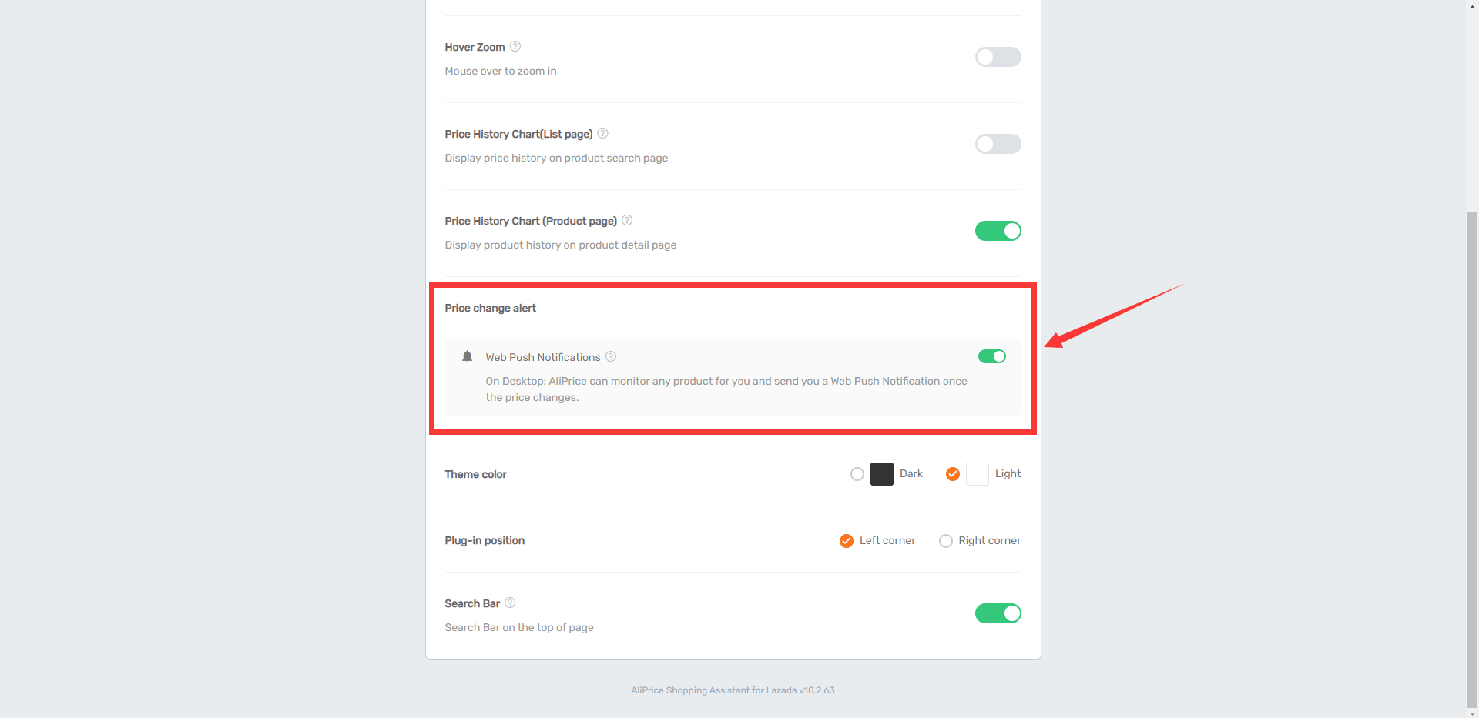
Task: Click the scrollbar down arrow
Action: (x=1472, y=713)
